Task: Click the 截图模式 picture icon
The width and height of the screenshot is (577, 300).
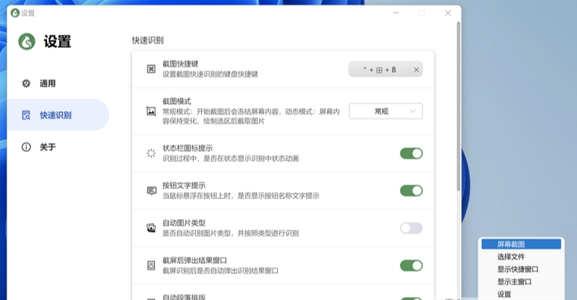Action: (151, 111)
